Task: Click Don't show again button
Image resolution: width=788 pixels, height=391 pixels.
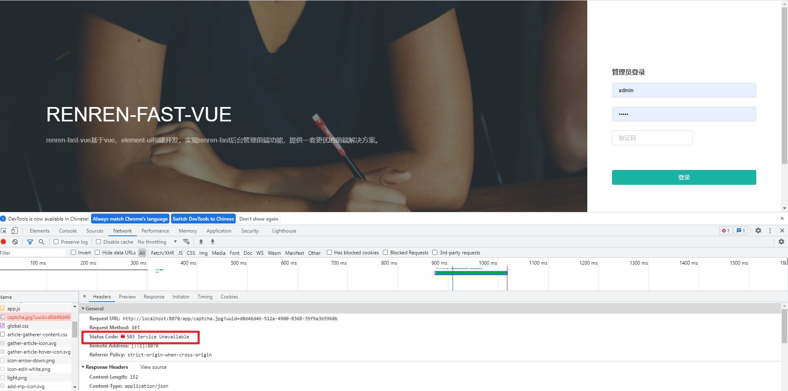Action: [259, 219]
